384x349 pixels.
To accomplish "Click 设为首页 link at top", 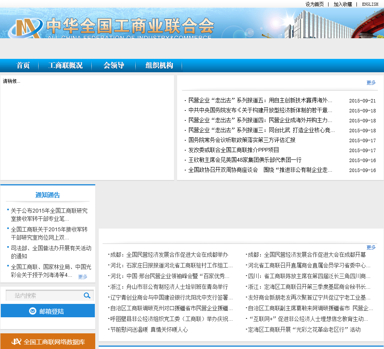I will click(x=314, y=4).
